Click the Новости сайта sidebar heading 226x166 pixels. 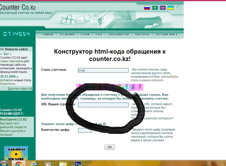14,49
